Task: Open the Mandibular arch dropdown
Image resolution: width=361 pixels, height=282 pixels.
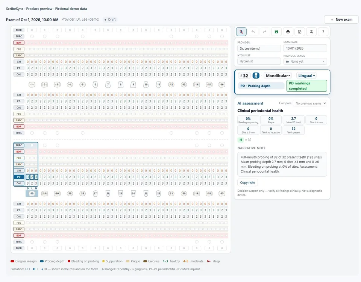Action: click(278, 76)
